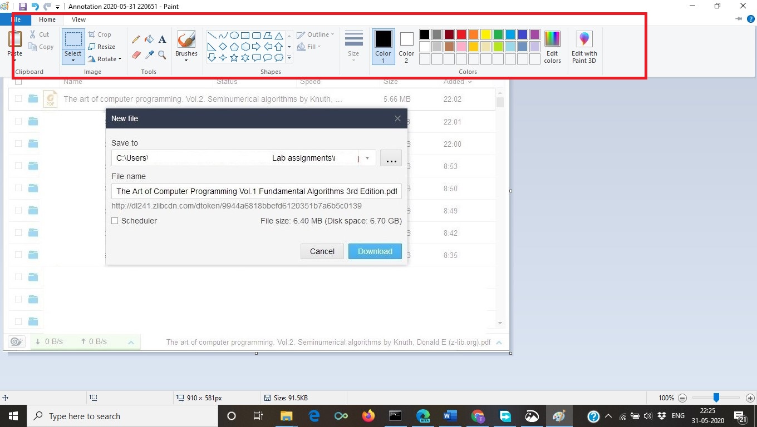
Task: Switch to the Home tab
Action: click(x=47, y=19)
